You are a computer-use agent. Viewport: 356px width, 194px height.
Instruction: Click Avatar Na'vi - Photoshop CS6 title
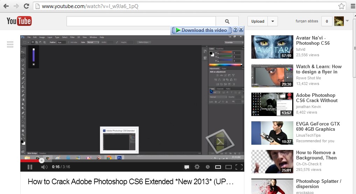(313, 41)
